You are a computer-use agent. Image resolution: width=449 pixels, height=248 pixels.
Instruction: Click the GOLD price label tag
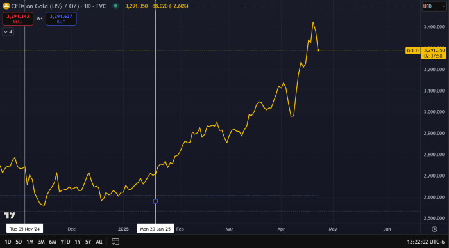(412, 50)
